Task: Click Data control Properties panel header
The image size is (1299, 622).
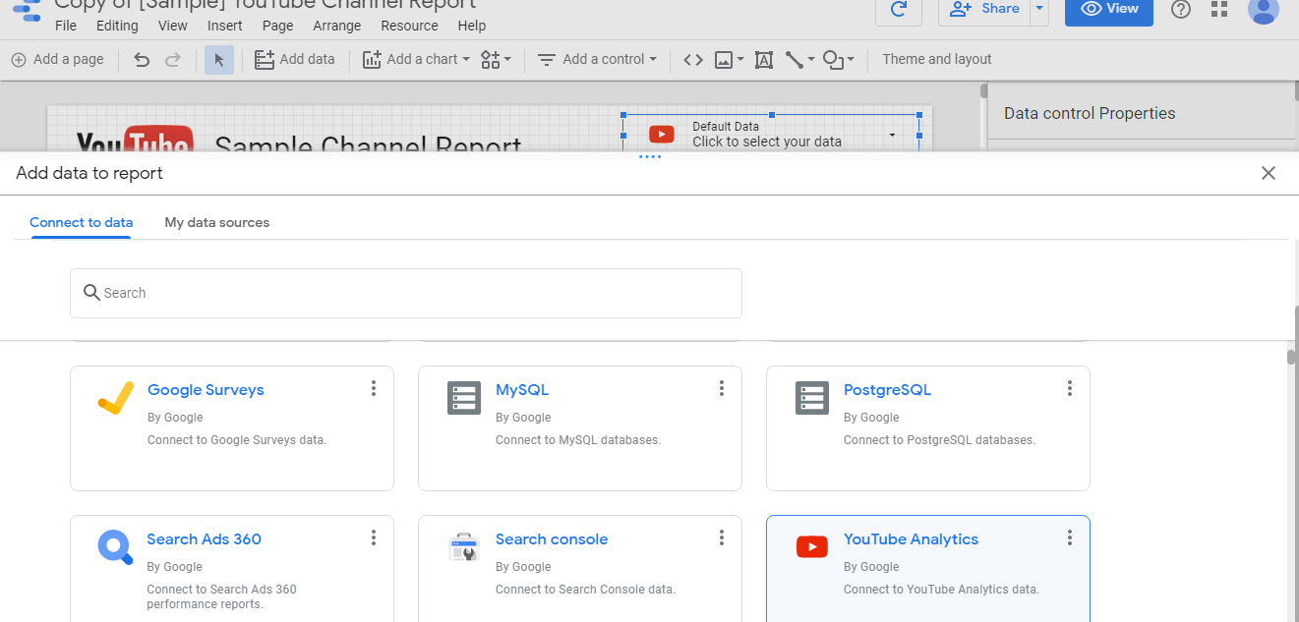Action: pyautogui.click(x=1090, y=114)
